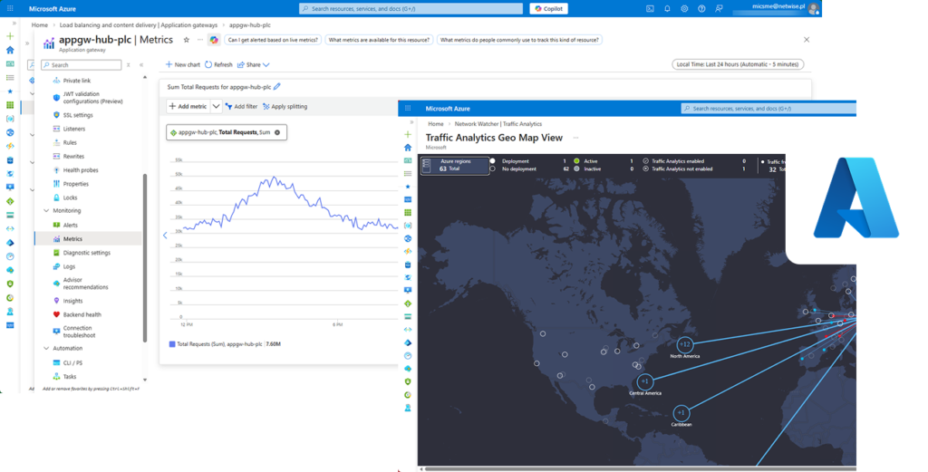Select Backend health menu item
The width and height of the screenshot is (928, 472).
coord(82,314)
